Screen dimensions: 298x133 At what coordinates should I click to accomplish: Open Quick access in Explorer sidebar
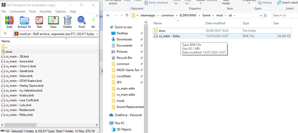click(121, 27)
